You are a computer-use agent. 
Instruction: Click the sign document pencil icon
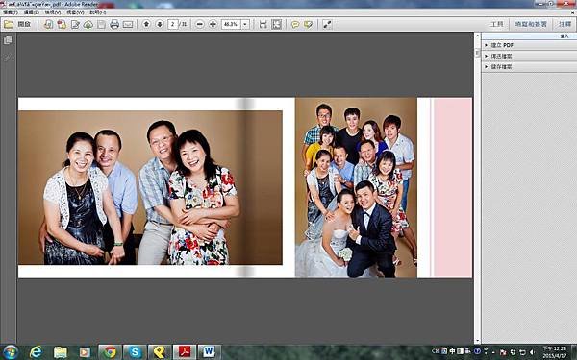click(75, 25)
